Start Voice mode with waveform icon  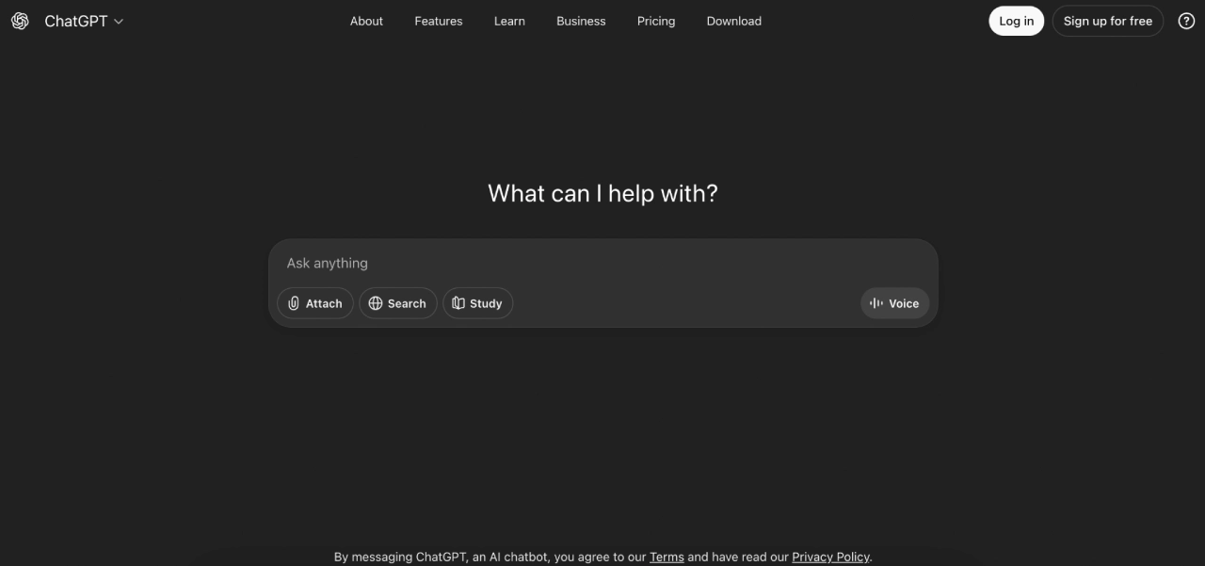pyautogui.click(x=876, y=303)
